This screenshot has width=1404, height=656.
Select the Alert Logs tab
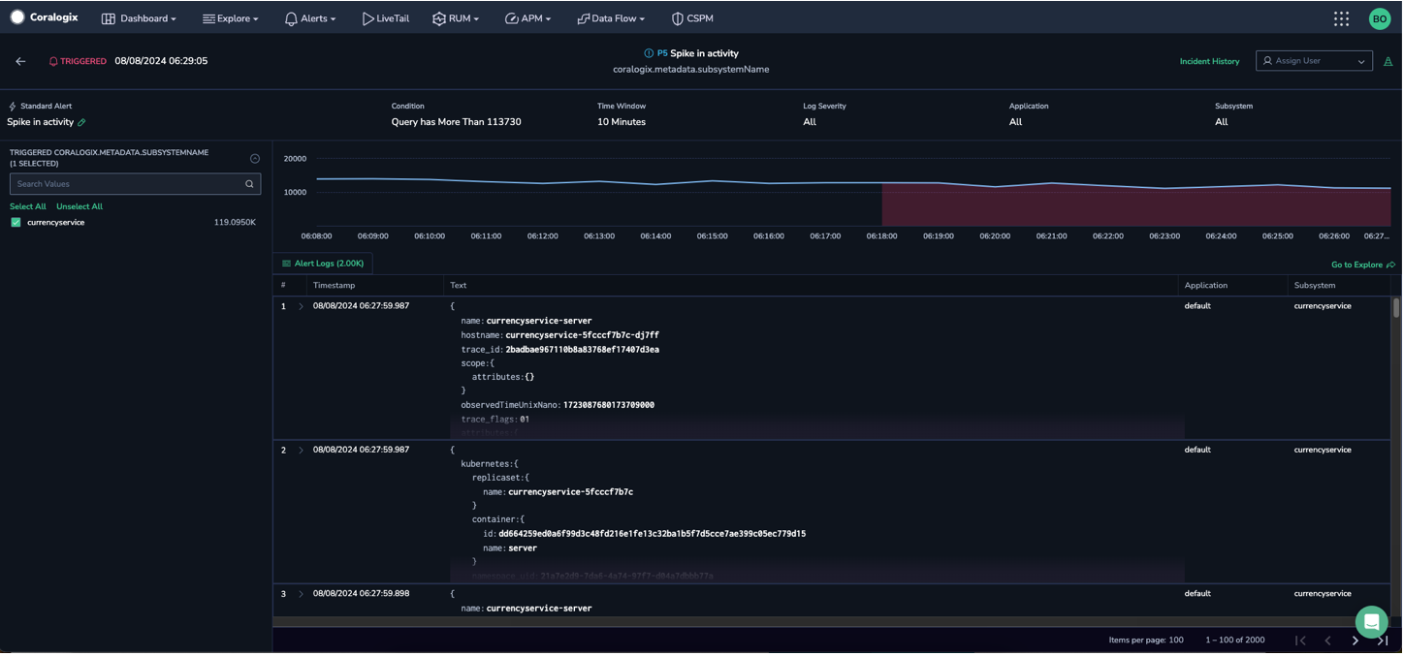point(323,264)
